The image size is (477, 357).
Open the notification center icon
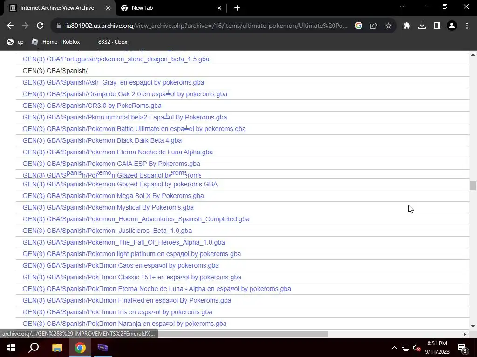click(462, 348)
